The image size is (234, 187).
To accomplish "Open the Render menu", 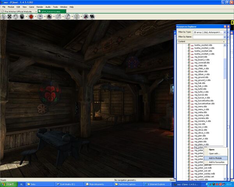I will pyautogui.click(x=40, y=7).
